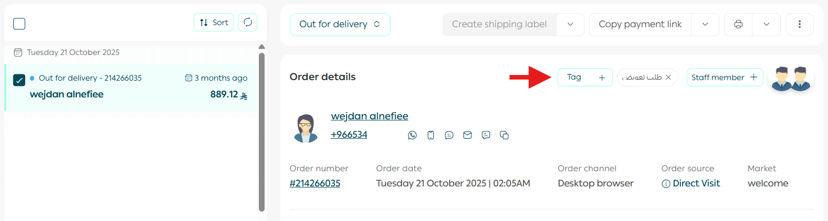Expand the print options arrow
Screen dimensions: 828x221
click(x=766, y=25)
